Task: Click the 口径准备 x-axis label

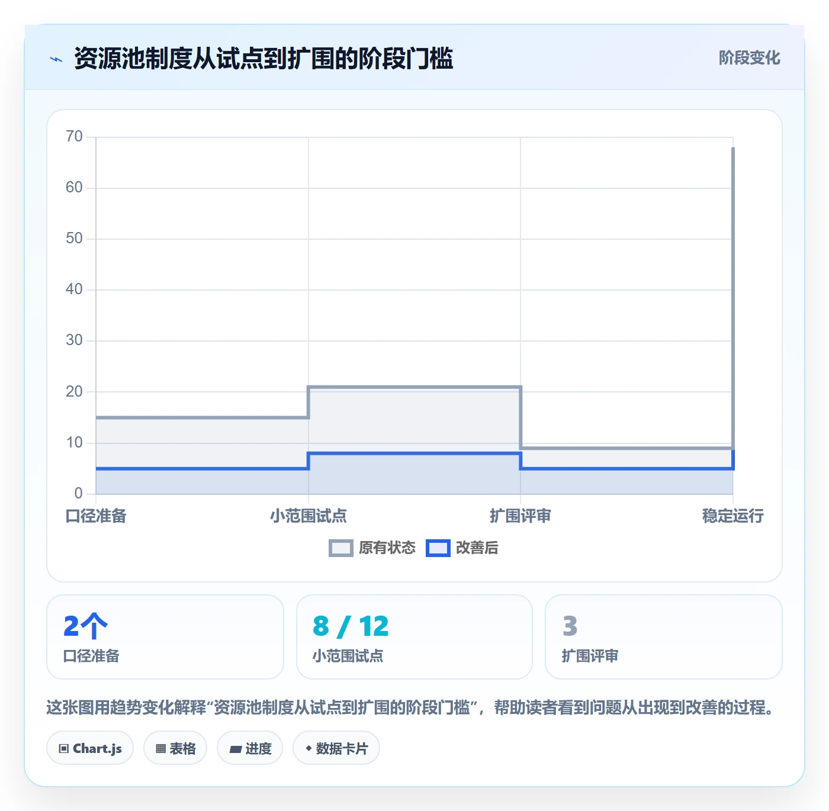Action: click(x=96, y=516)
